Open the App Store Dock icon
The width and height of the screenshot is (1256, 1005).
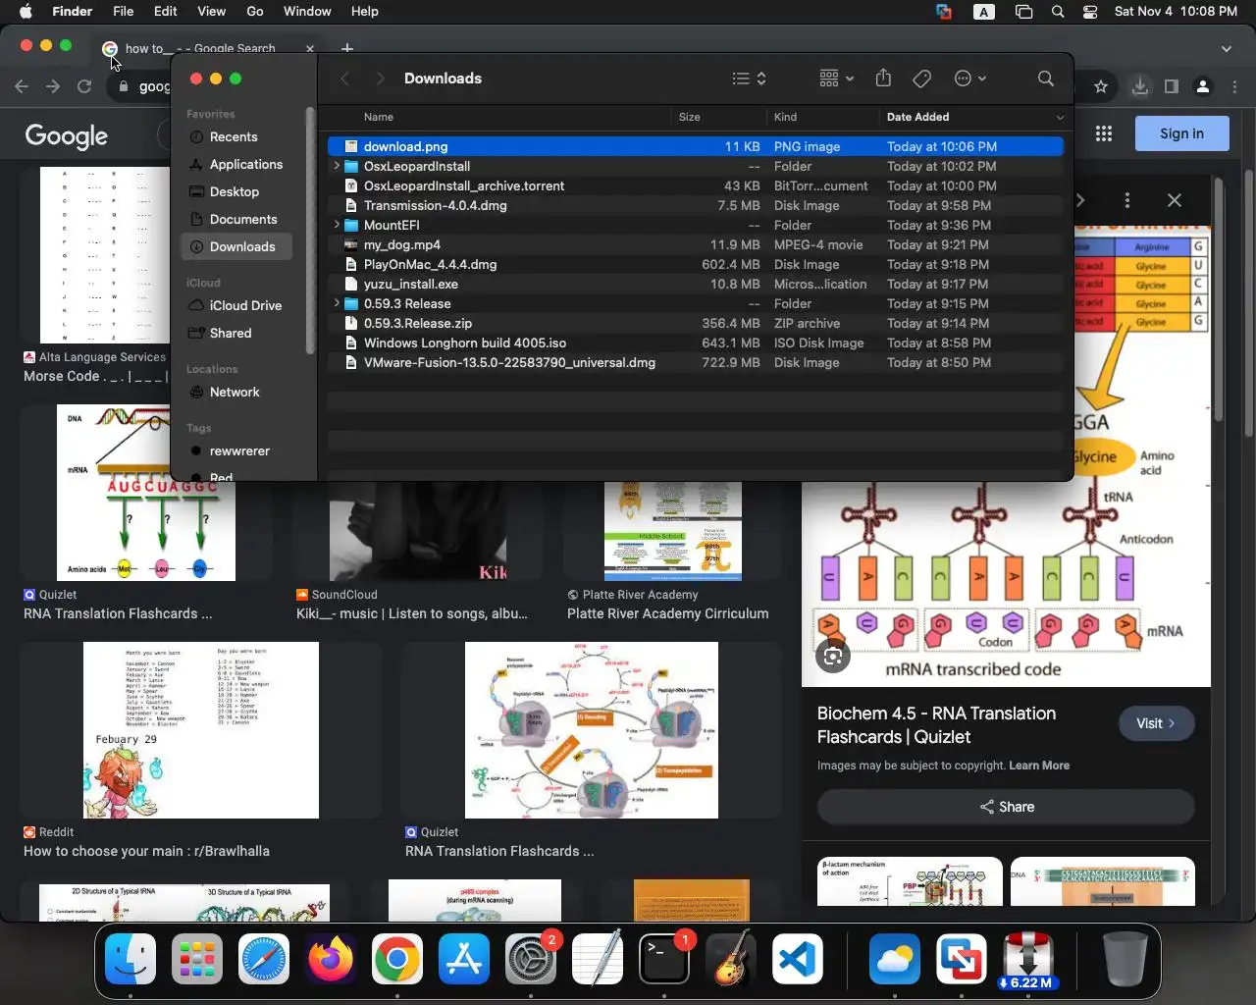click(x=464, y=959)
